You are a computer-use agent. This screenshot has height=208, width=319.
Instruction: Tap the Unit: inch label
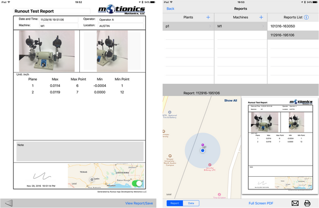coord(22,74)
